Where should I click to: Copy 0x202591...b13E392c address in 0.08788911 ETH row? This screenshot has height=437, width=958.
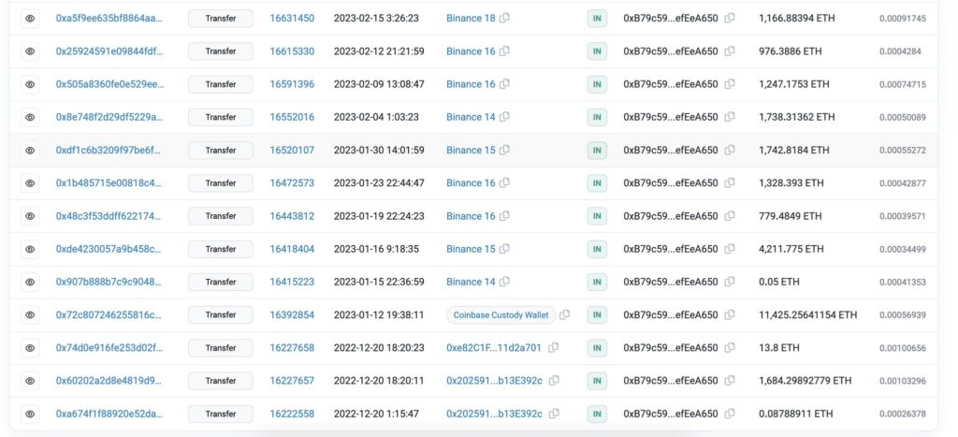(x=554, y=414)
